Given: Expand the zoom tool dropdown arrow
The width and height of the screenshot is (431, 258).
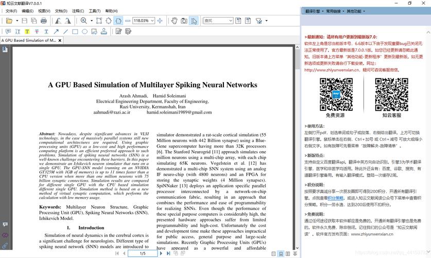Looking at the screenshot, I should tap(92, 21).
